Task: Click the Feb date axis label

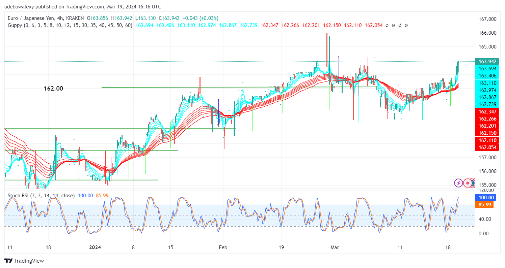Action: pos(223,247)
